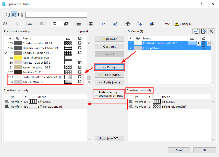Click the Uložit jako TXT... button
Viewport: 219px width, 157px height.
pos(109,138)
